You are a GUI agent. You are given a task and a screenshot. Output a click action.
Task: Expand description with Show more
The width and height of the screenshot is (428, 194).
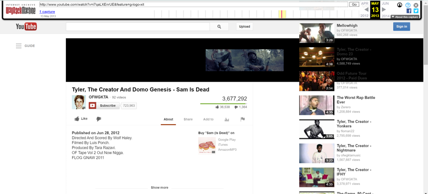159,187
